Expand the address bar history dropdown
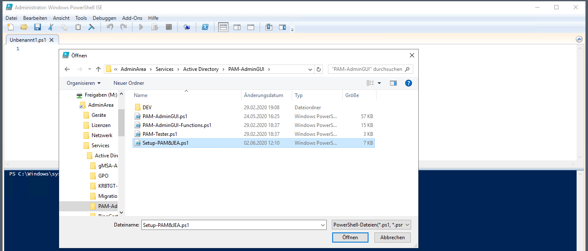This screenshot has height=251, width=588. [x=310, y=69]
